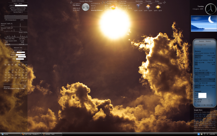Viewport: 217px width, 136px height.
Task: Click Thursday's sun-and-storm forecast icon
Action: click(148, 7)
